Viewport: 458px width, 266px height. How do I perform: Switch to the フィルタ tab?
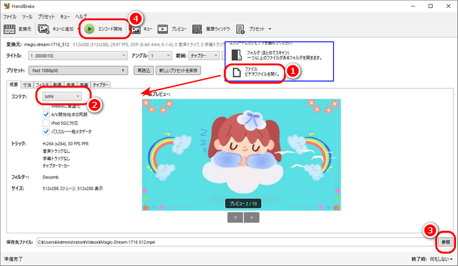(x=42, y=85)
